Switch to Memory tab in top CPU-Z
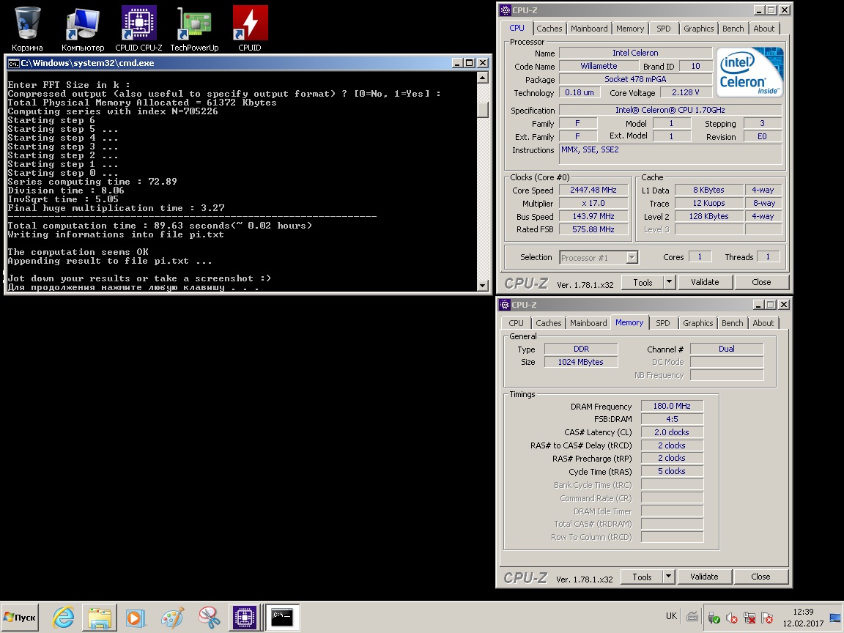Image resolution: width=844 pixels, height=633 pixels. [x=630, y=29]
